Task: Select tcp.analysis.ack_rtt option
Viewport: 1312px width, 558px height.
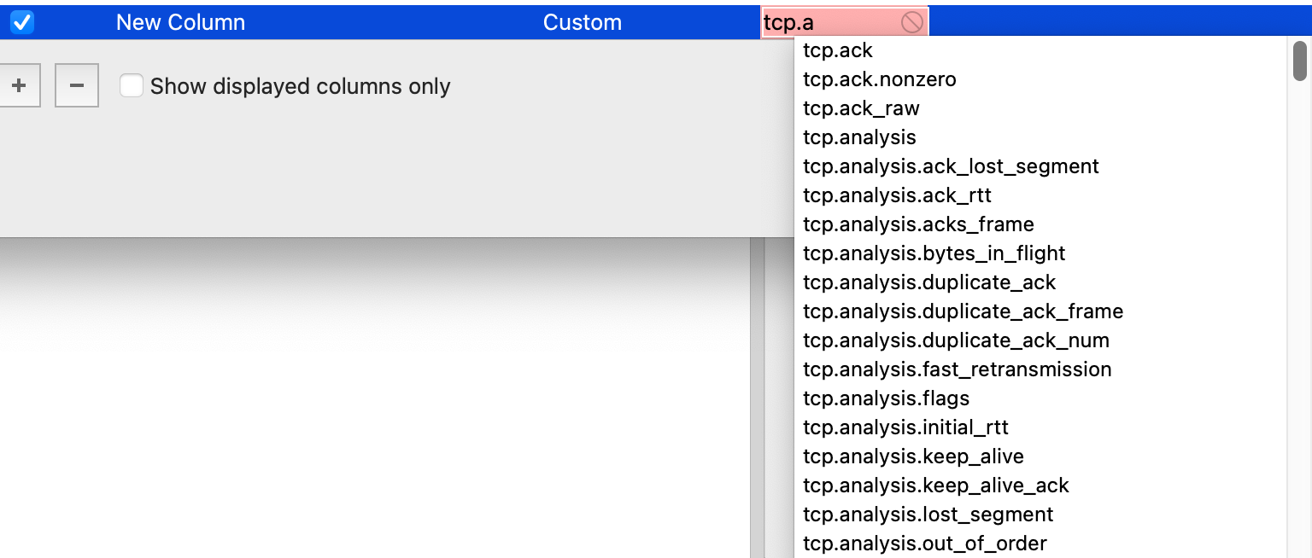Action: click(897, 195)
